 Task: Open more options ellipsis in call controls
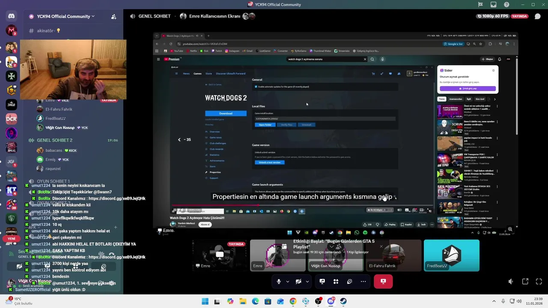point(363,281)
